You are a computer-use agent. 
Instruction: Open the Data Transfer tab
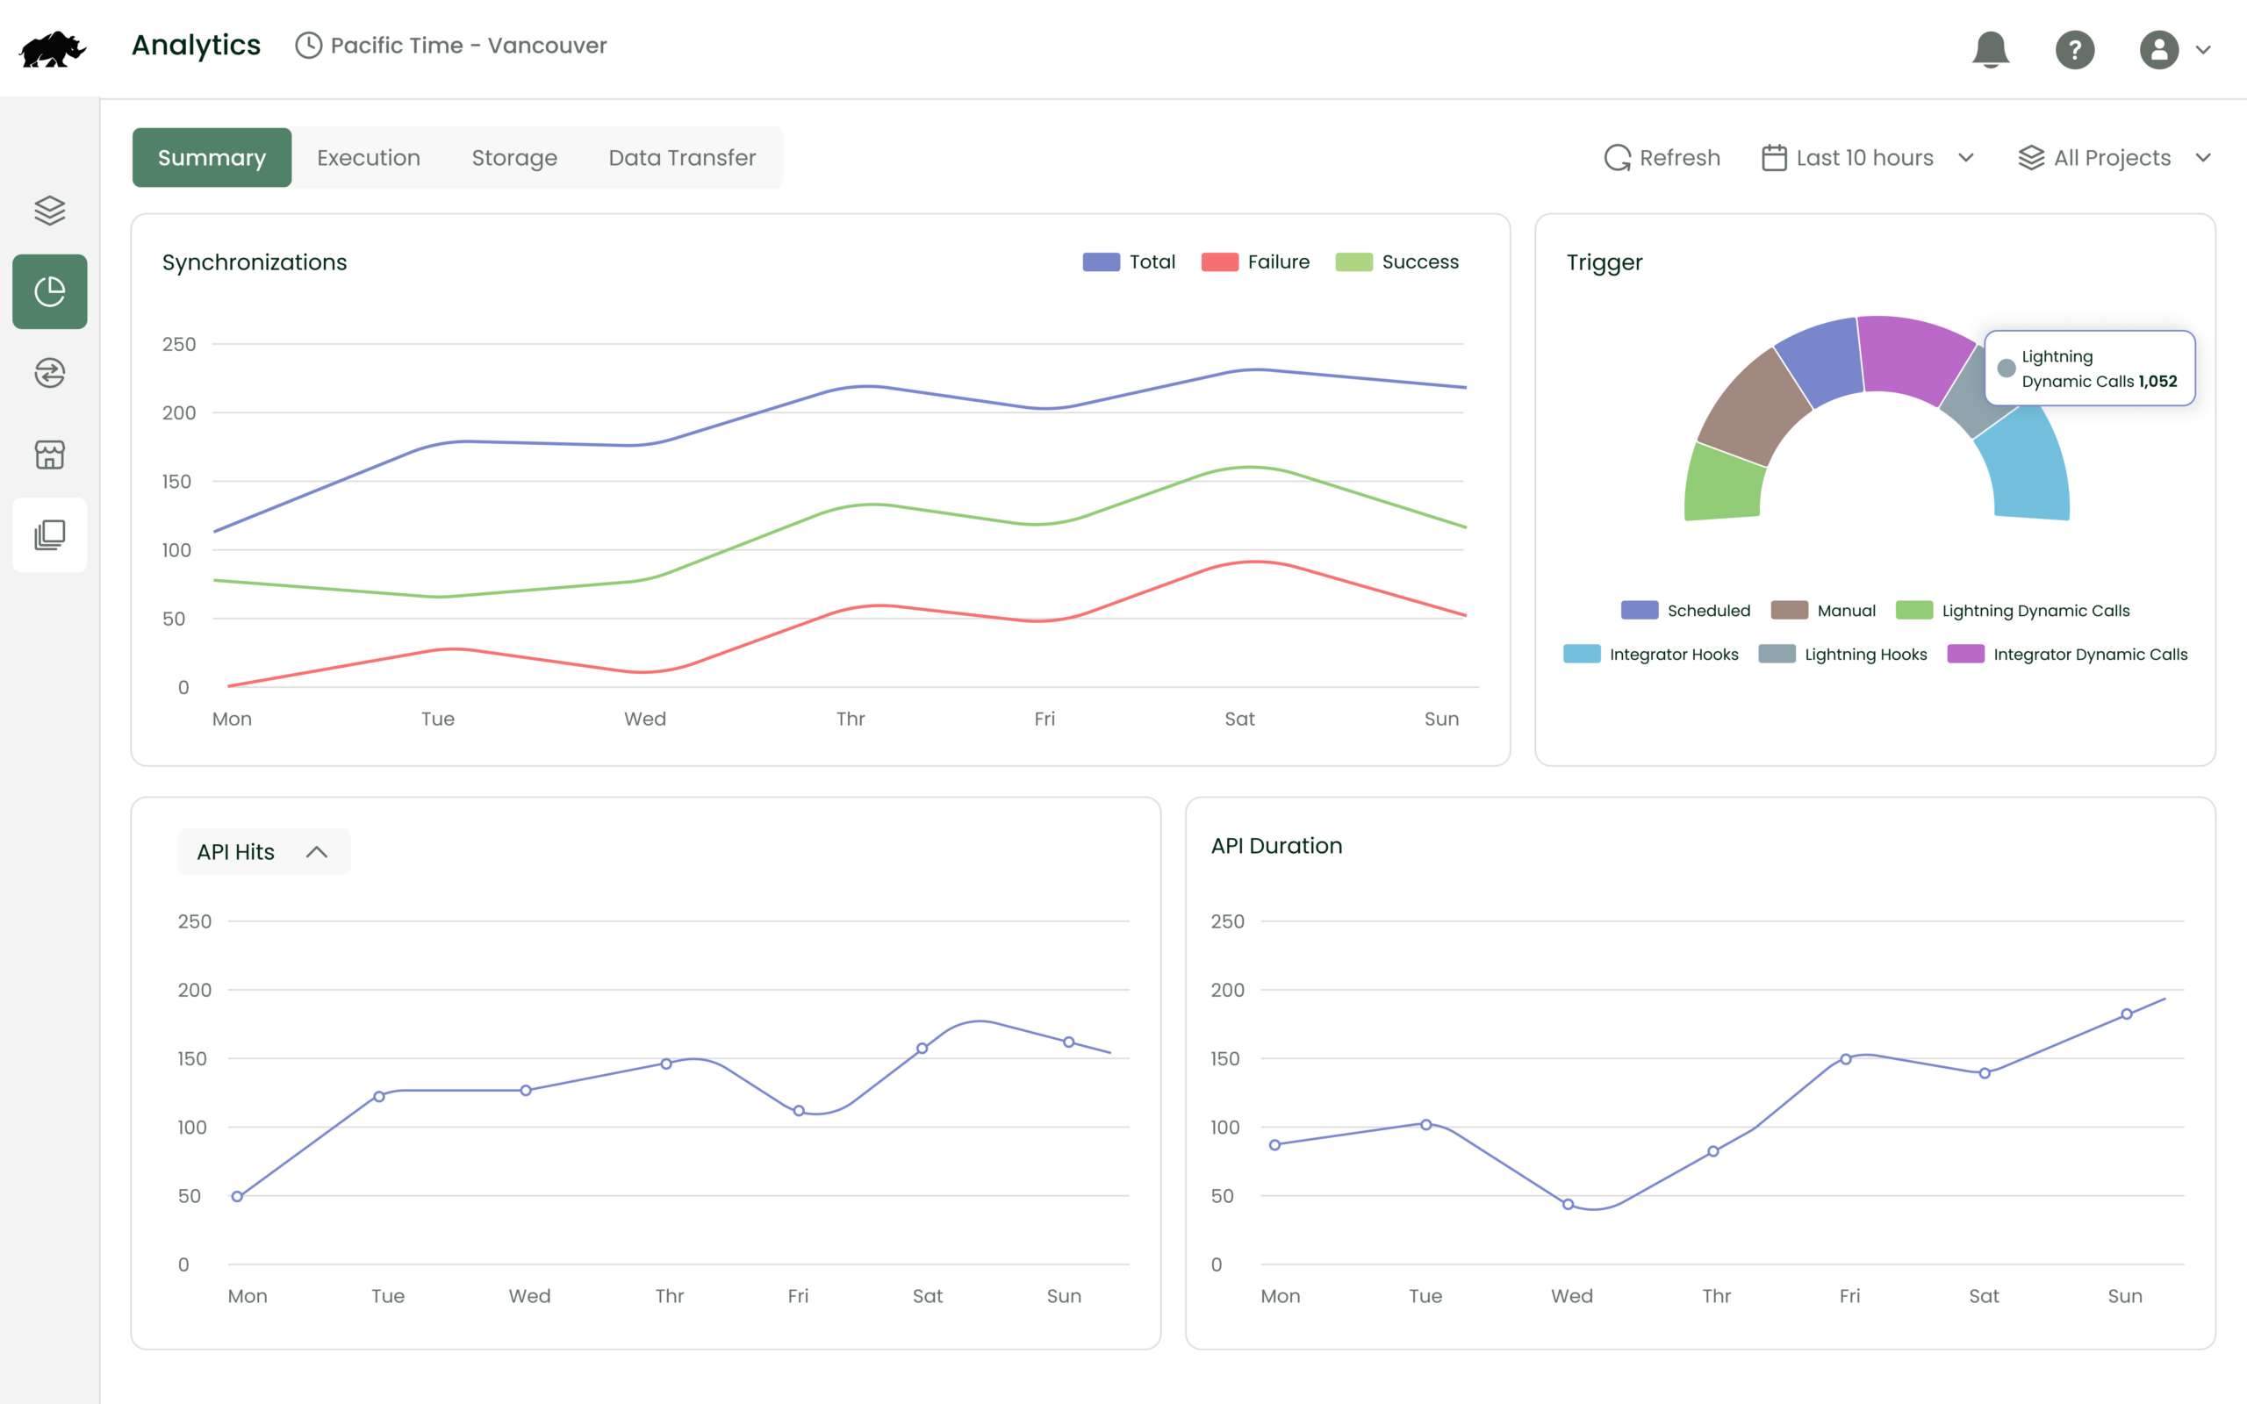[x=681, y=157]
